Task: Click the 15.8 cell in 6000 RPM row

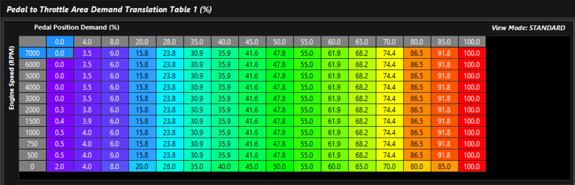Action: click(142, 64)
